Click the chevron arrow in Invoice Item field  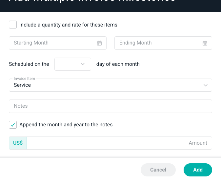pos(206,85)
